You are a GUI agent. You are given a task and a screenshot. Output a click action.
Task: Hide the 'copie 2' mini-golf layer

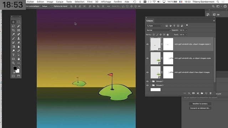[x=147, y=44]
